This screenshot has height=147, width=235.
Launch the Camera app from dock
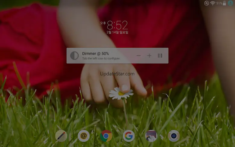tap(174, 136)
